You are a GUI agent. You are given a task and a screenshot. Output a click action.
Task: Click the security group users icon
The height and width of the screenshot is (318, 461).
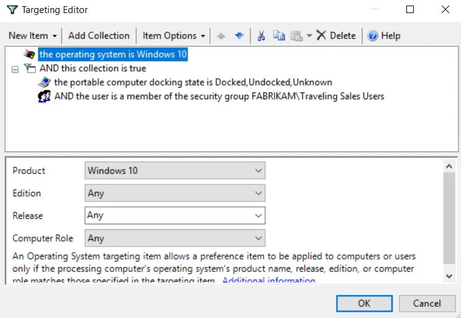44,96
